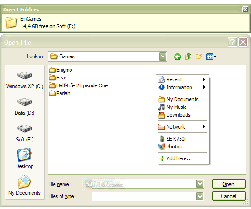The image size is (251, 209).
Task: Select the Fear folder
Action: click(x=57, y=78)
